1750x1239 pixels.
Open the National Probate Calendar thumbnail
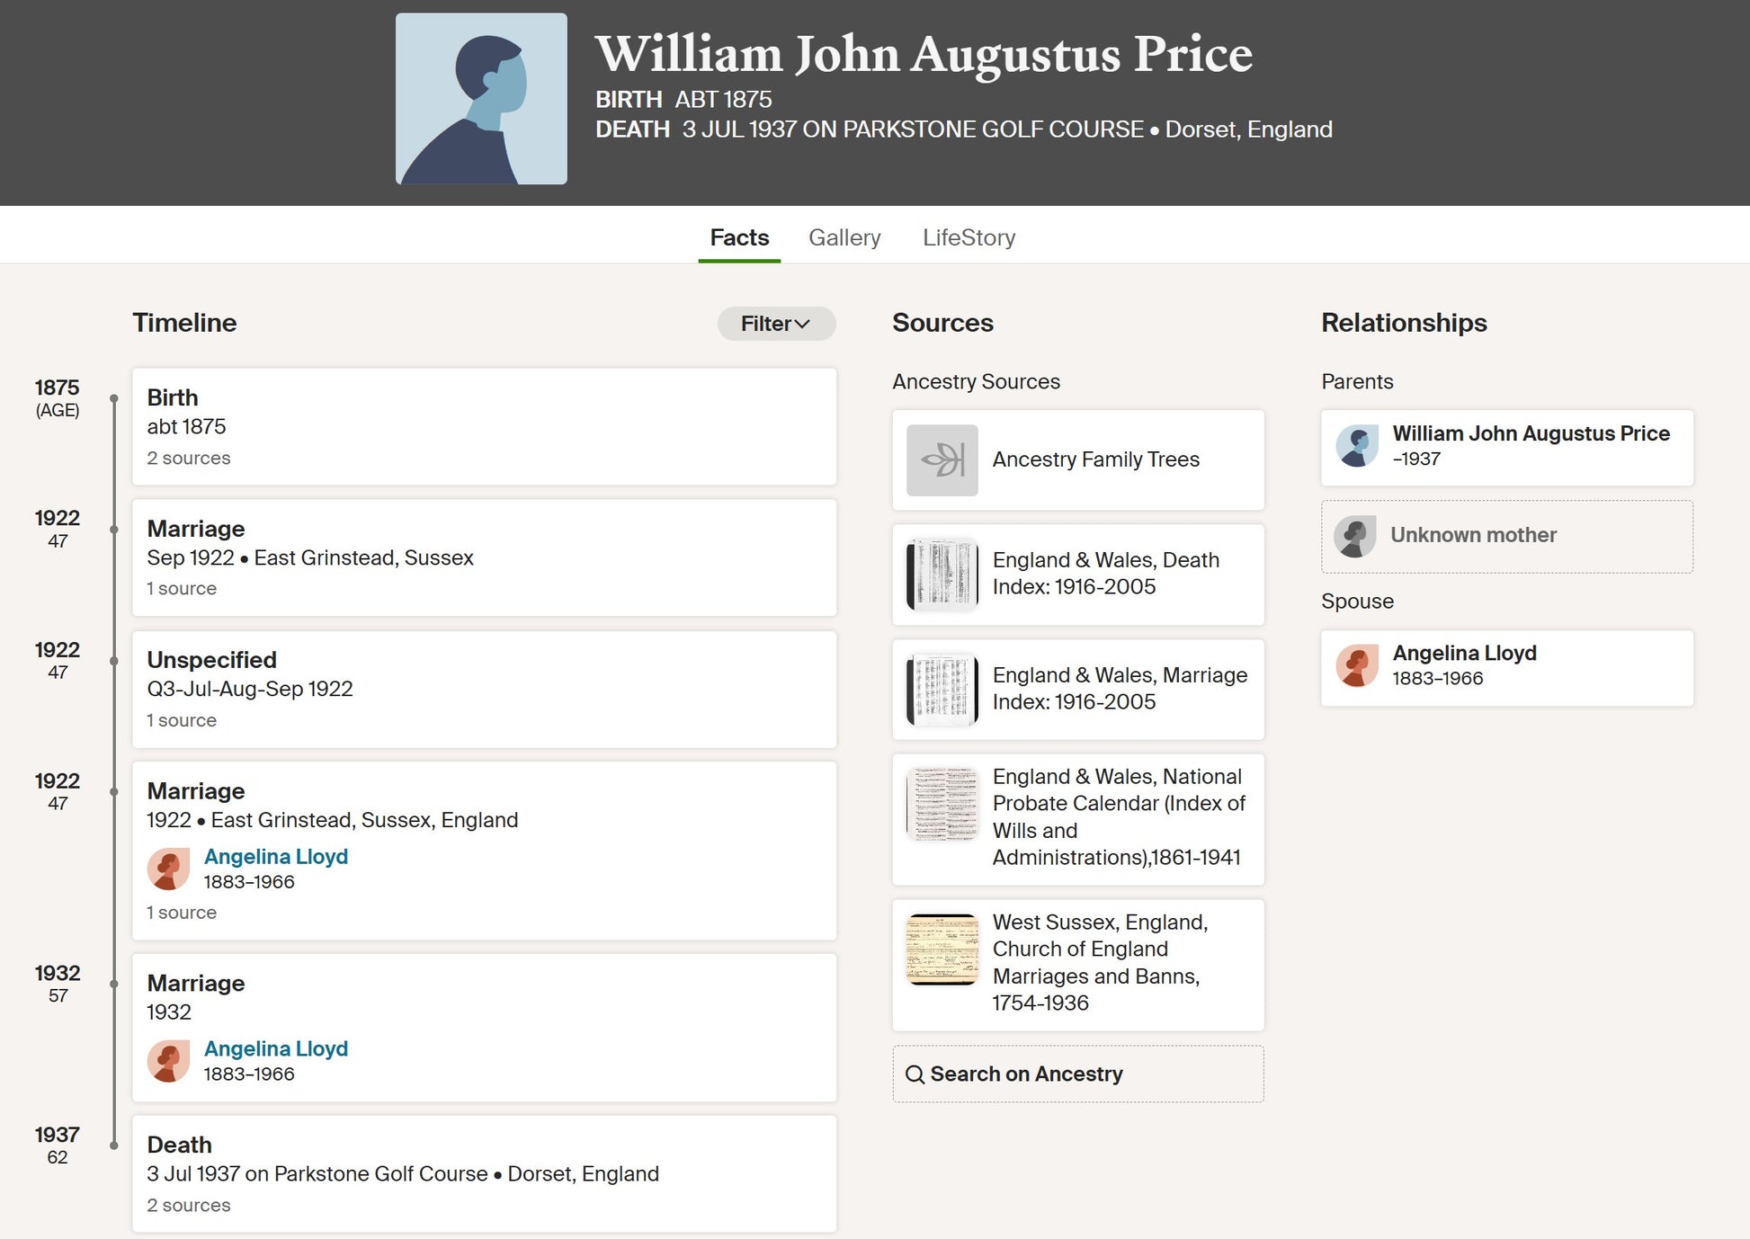942,803
